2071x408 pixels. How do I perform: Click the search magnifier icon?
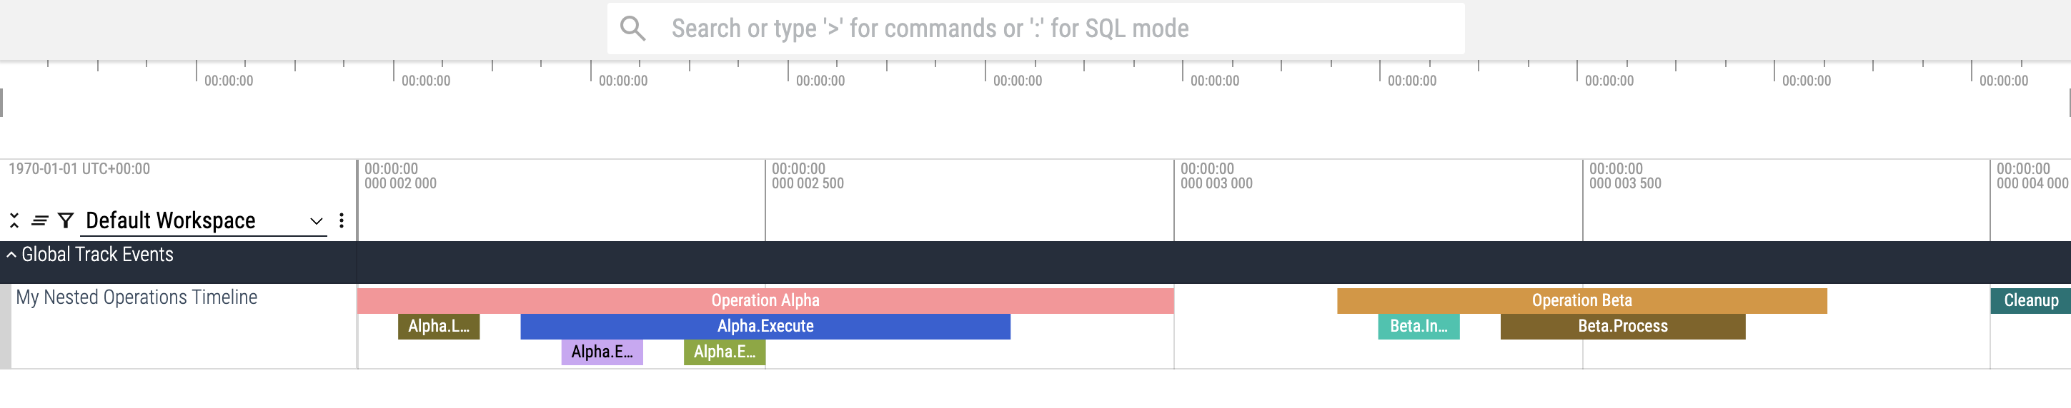point(632,29)
